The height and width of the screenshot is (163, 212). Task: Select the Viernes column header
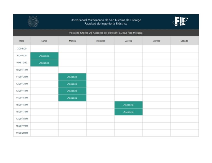click(157, 41)
